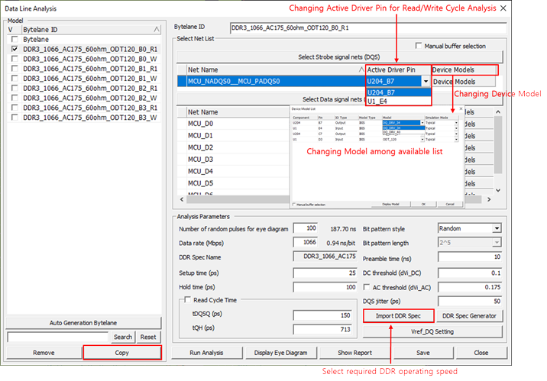The width and height of the screenshot is (547, 381).
Task: Enable Manual buffer selection checkbox
Action: 418,46
